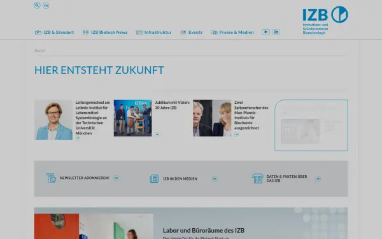Click photo of woman in blue blazer
Image resolution: width=382 pixels, height=239 pixels.
click(53, 120)
